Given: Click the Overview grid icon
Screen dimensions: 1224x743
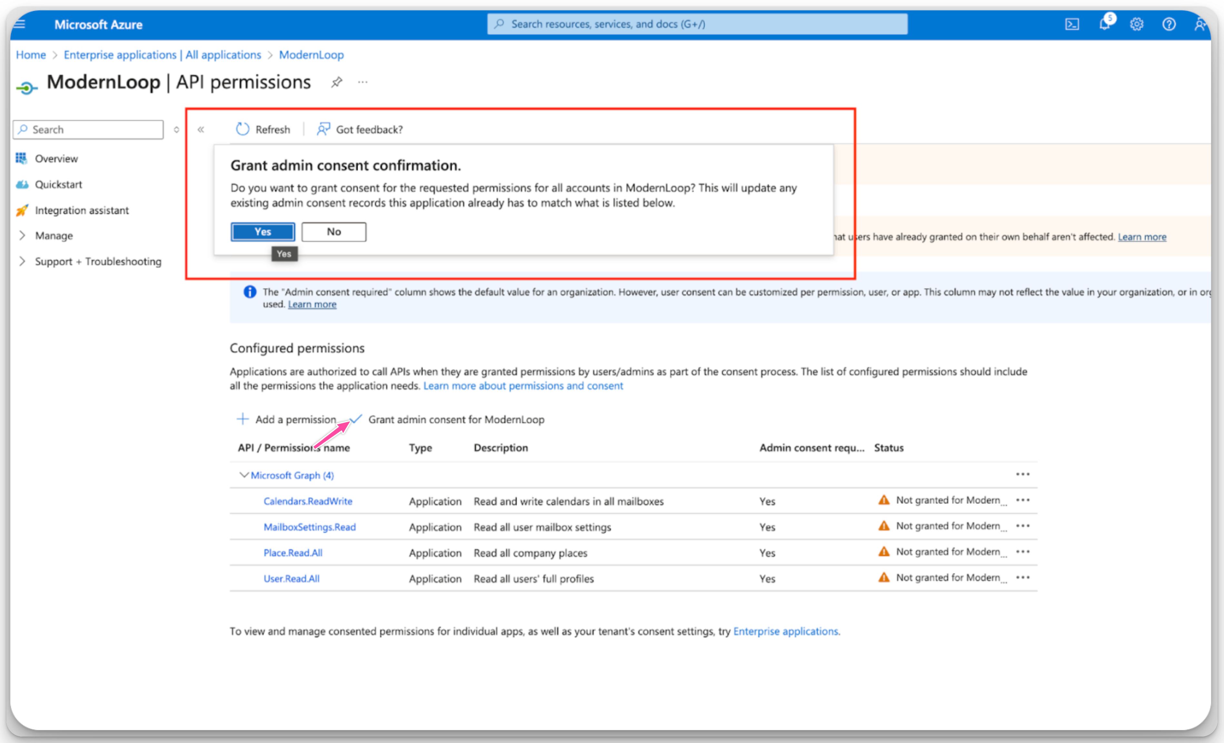Looking at the screenshot, I should coord(21,158).
